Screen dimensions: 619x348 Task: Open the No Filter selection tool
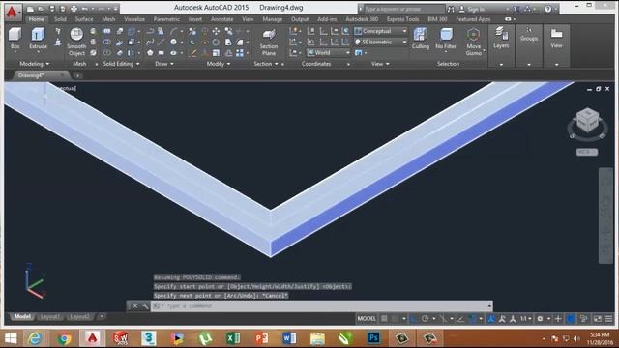pyautogui.click(x=446, y=39)
